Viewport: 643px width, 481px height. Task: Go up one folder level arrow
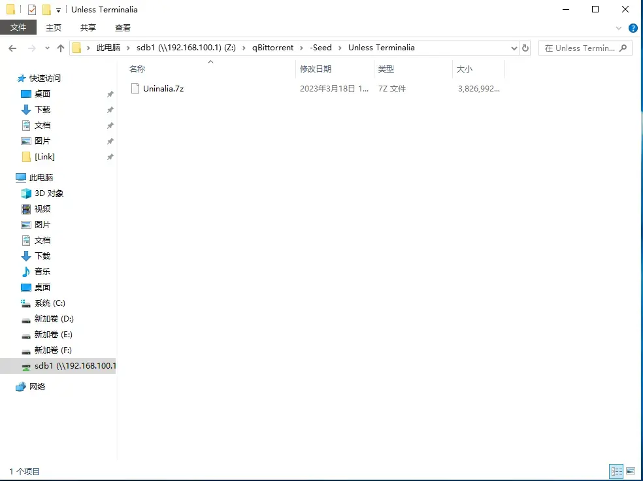point(61,48)
